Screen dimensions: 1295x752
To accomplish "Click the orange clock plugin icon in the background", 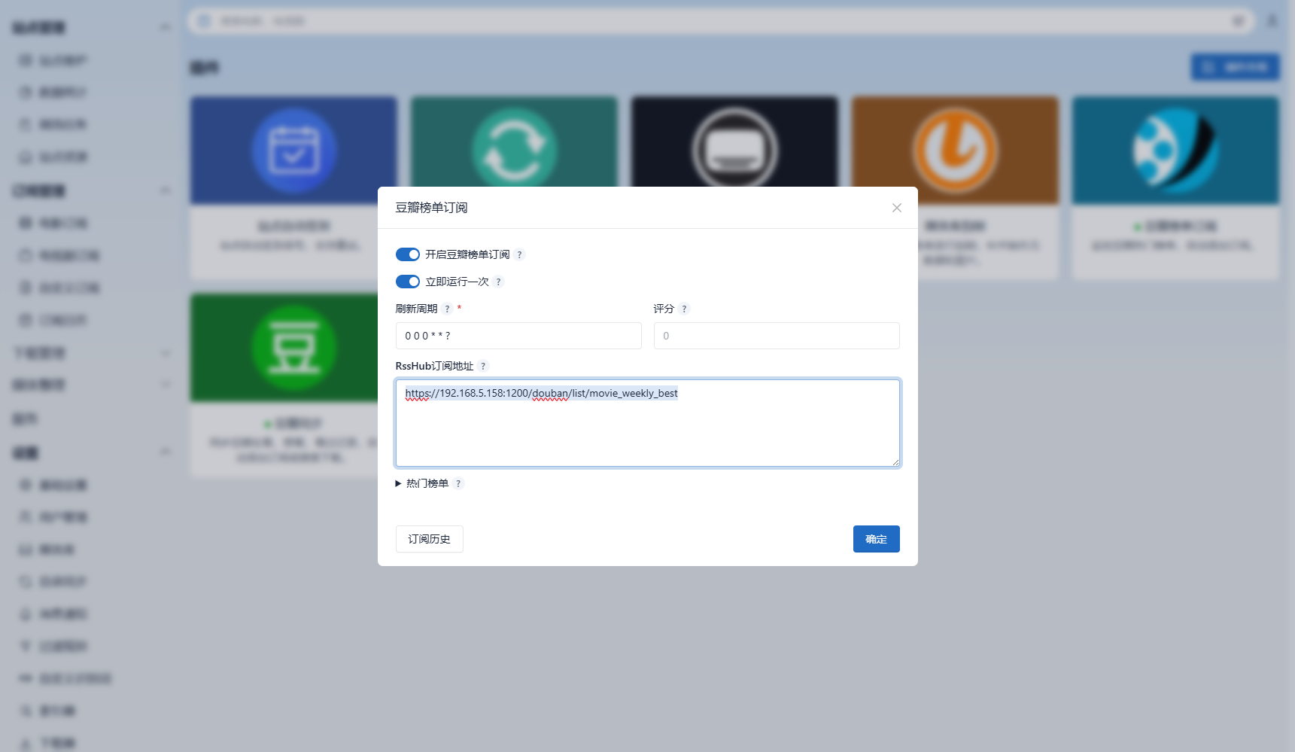I will [x=956, y=151].
